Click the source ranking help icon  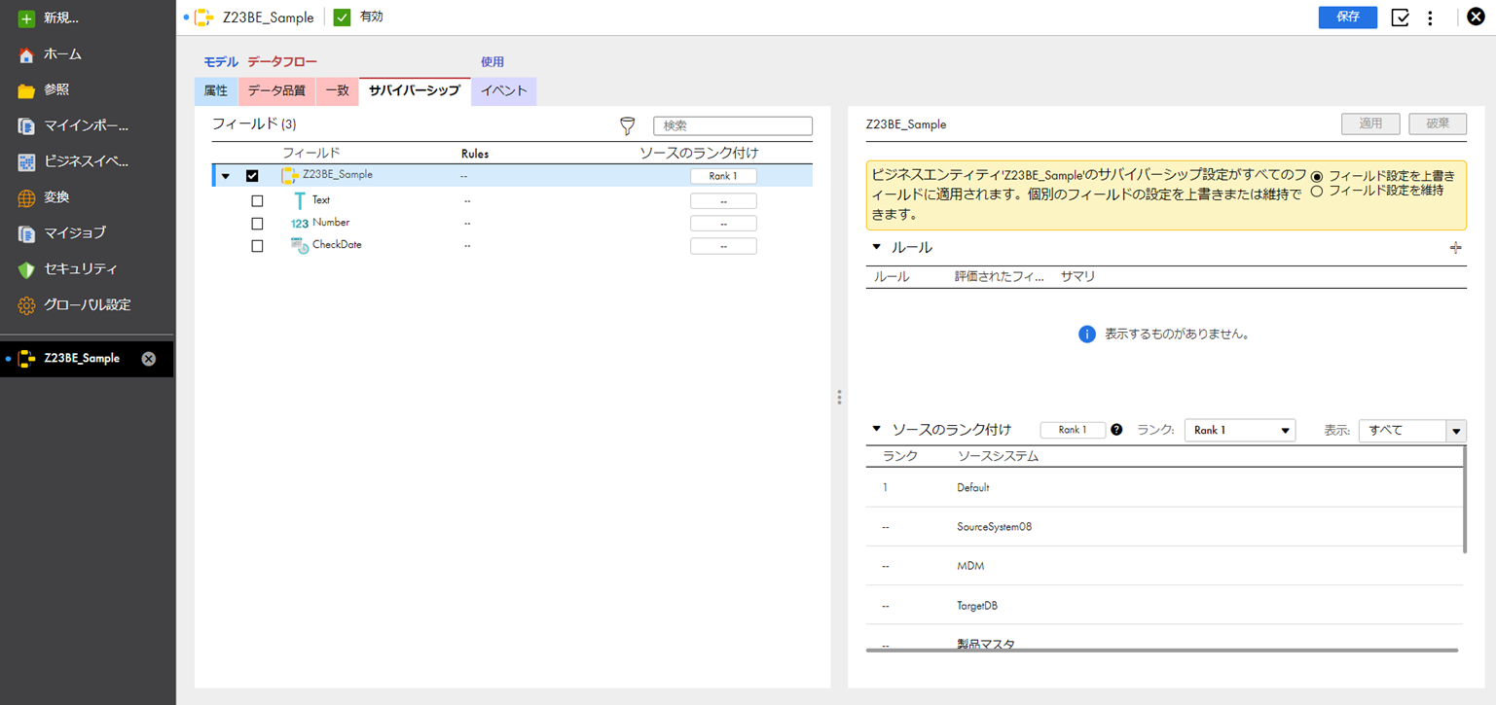click(x=1116, y=430)
